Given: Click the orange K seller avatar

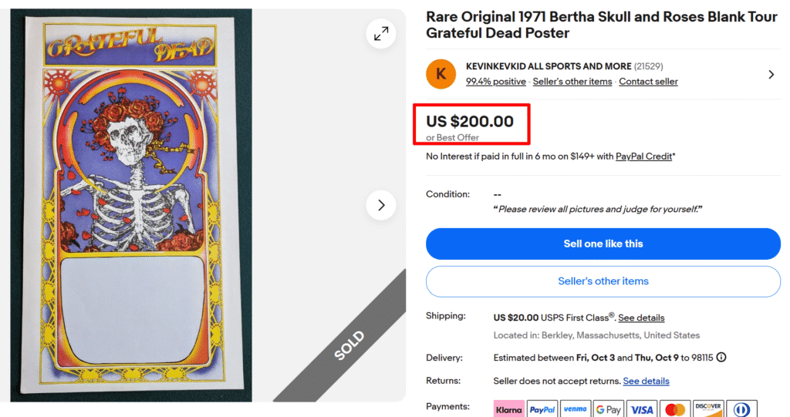Looking at the screenshot, I should click(x=441, y=74).
